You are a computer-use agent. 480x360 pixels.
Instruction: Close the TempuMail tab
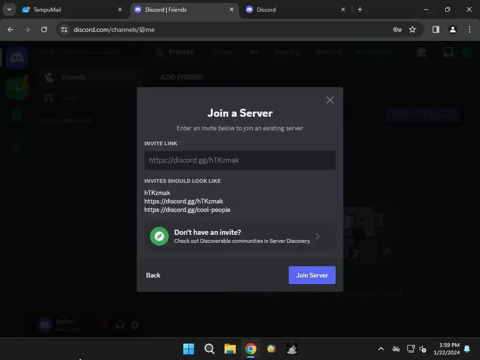tap(120, 9)
